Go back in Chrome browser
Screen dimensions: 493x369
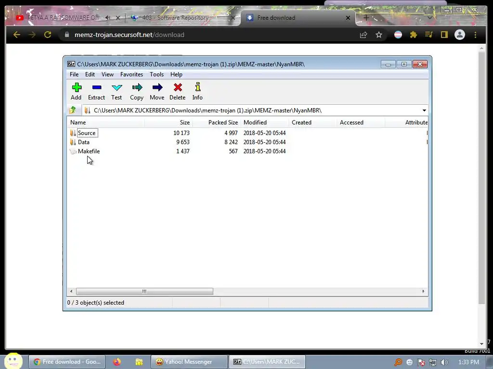pyautogui.click(x=17, y=35)
